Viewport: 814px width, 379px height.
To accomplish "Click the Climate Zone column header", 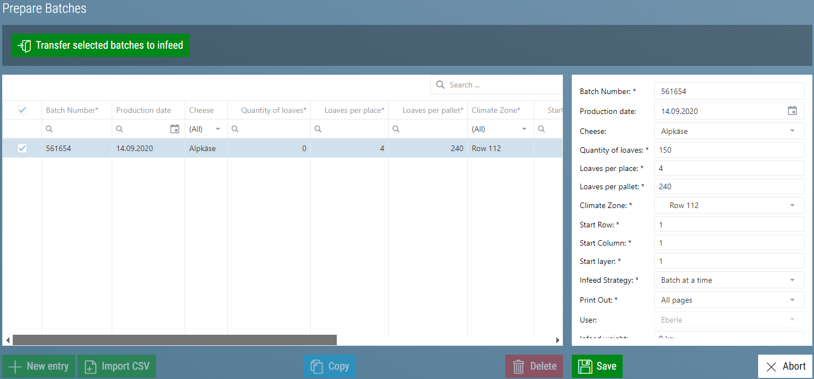I will click(495, 110).
